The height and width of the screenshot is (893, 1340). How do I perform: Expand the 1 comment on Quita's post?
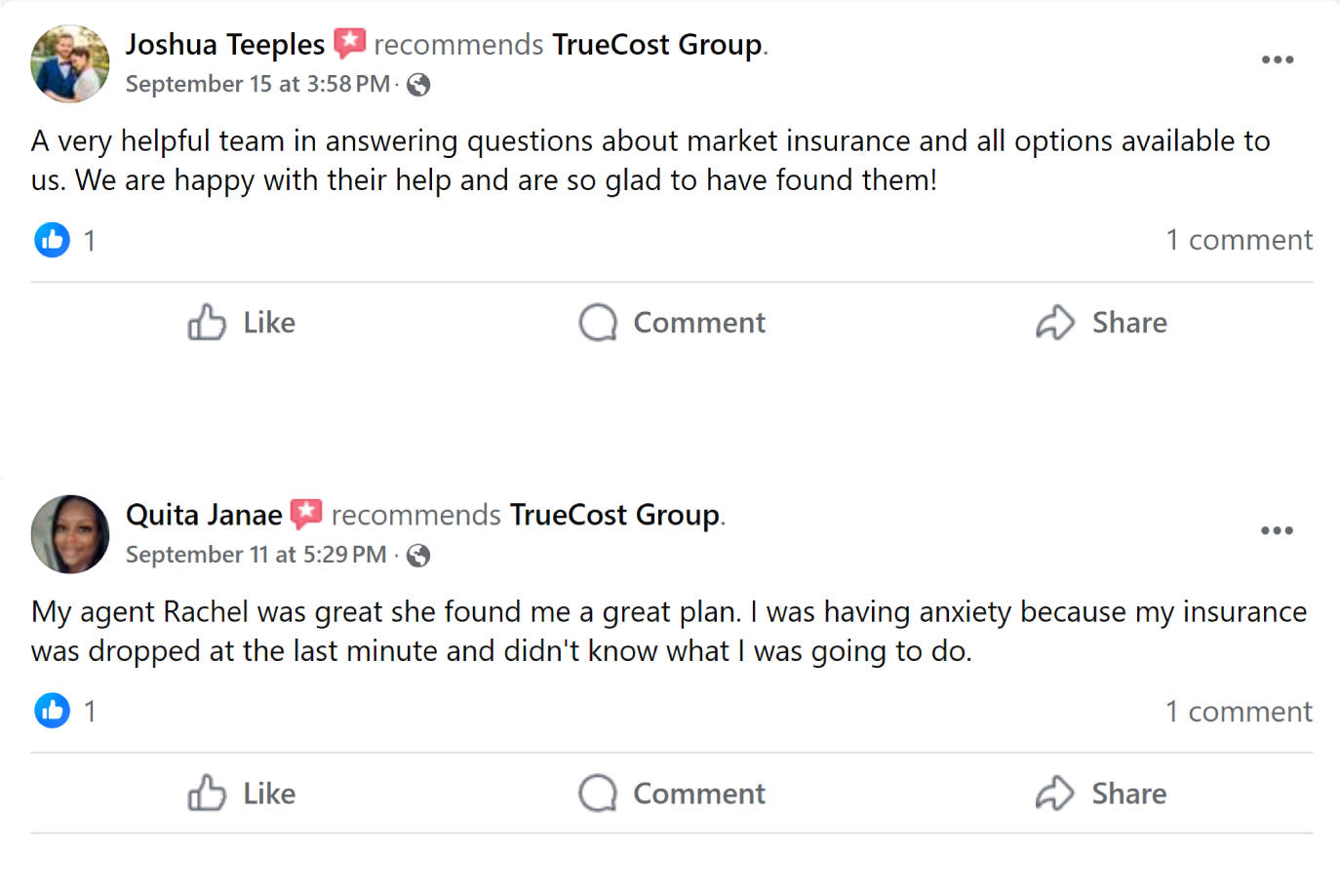tap(1239, 712)
